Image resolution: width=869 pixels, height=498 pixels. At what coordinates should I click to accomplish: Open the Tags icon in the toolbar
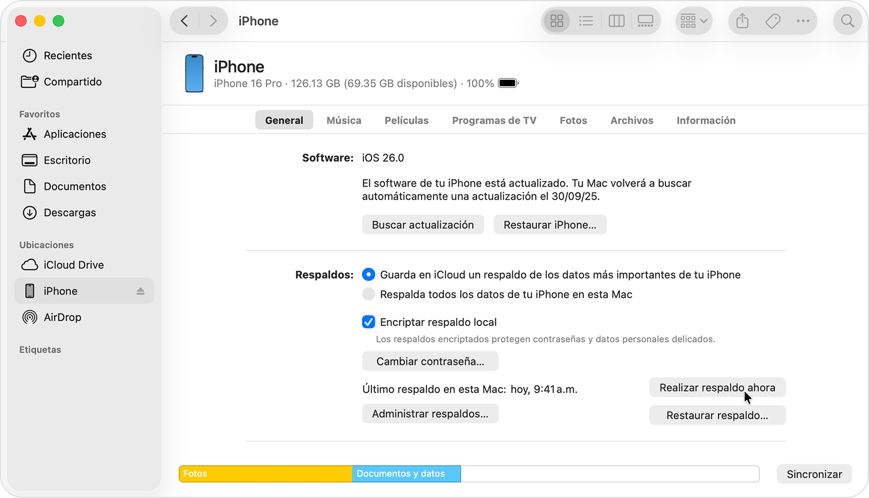click(x=772, y=21)
